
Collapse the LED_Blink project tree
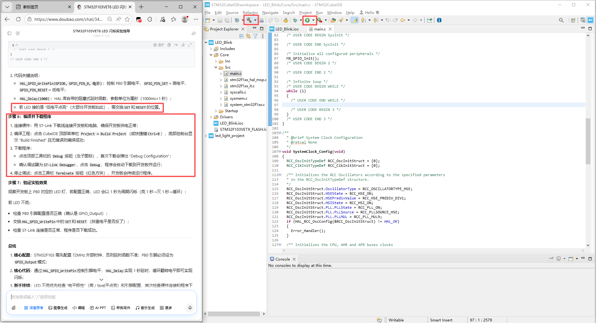click(206, 43)
